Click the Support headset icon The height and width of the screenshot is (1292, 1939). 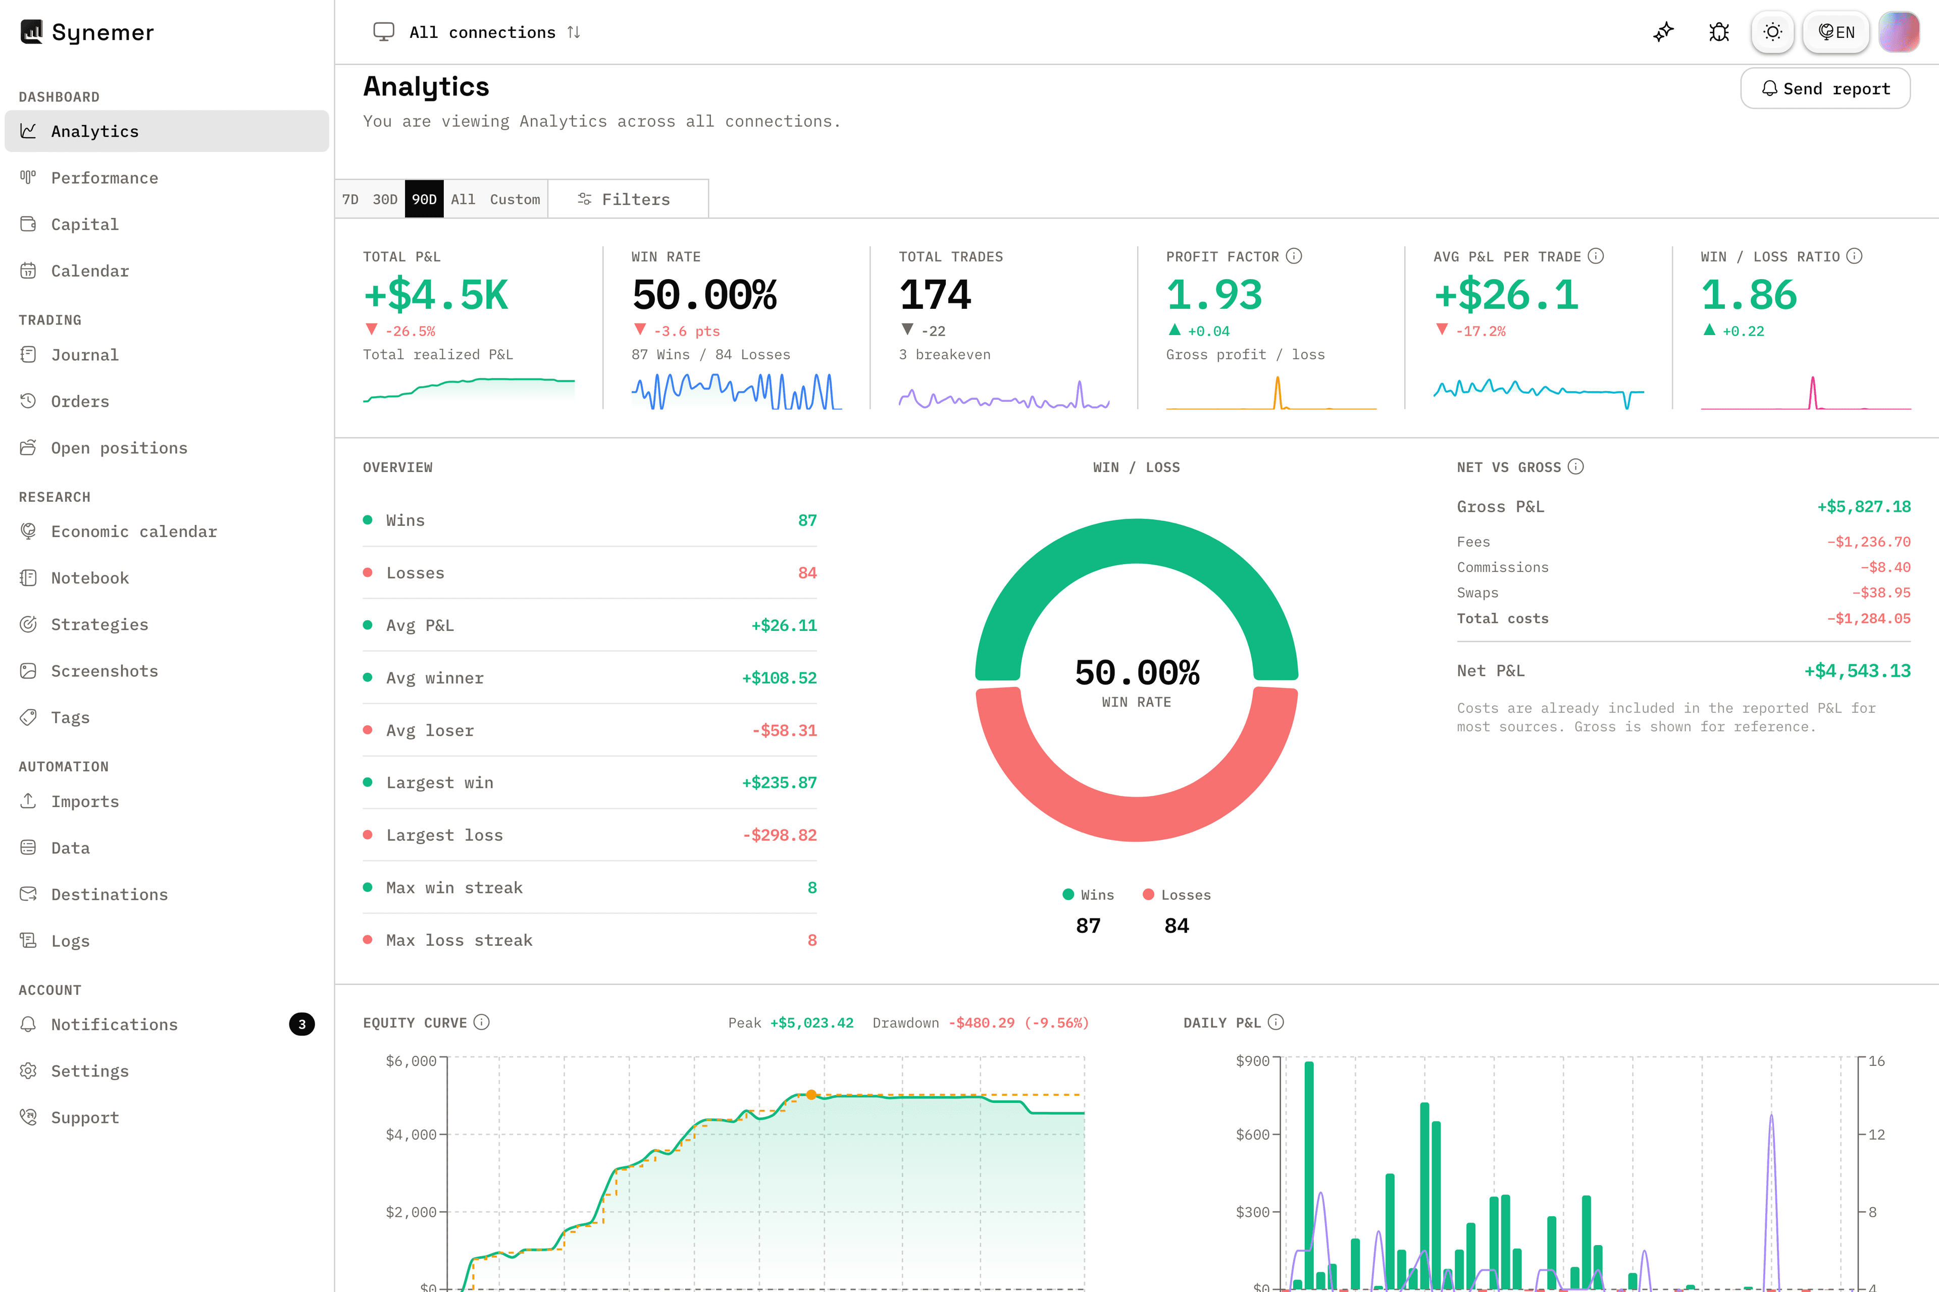pyautogui.click(x=28, y=1117)
